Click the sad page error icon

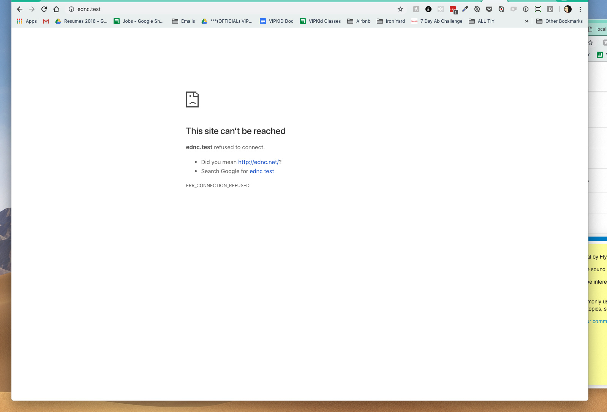(192, 99)
